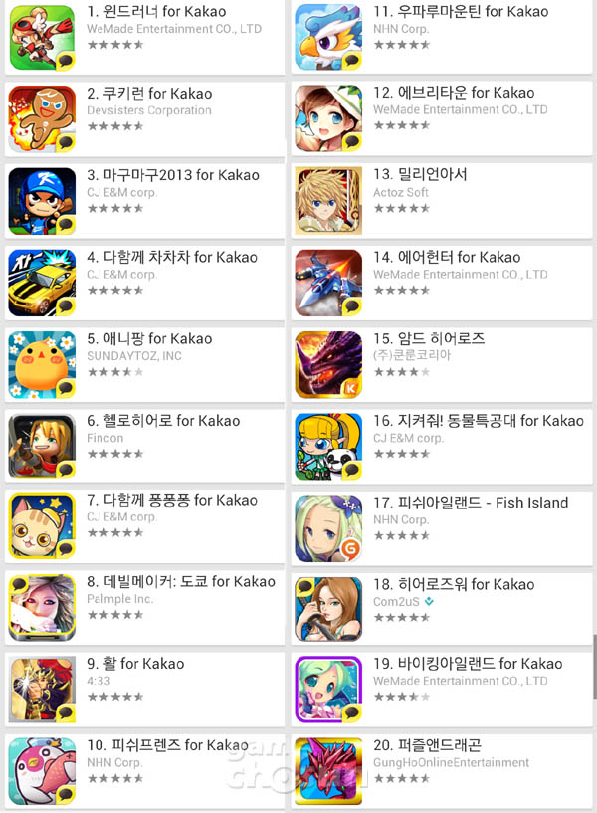
Task: Open the 퍼즐앤드래곤 red dragon icon
Action: coord(328,771)
